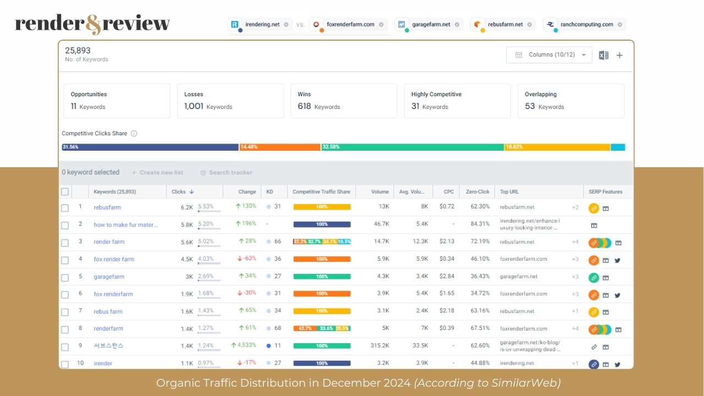Remove rebusfarm.net from the comparison
704x396 pixels.
click(x=530, y=24)
